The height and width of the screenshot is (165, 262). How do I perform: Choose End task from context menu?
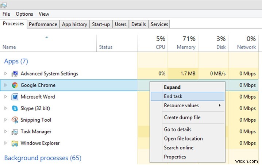(x=173, y=96)
